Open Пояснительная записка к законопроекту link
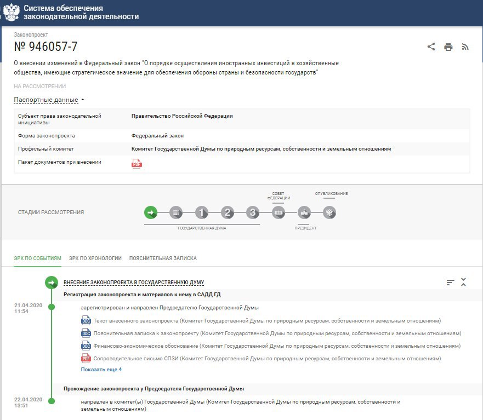 277,333
